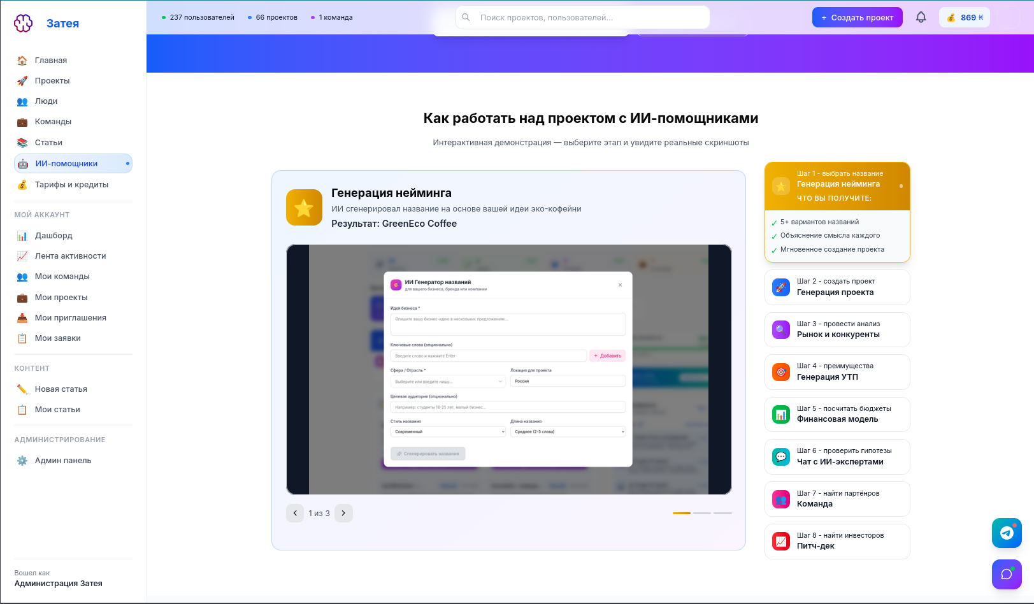The image size is (1034, 604).
Task: Select step 6 Чат с ИИ-экспертами
Action: [x=837, y=457]
